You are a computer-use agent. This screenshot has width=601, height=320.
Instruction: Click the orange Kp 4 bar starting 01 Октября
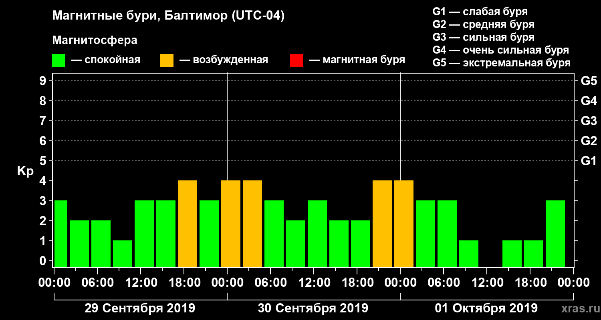point(404,224)
